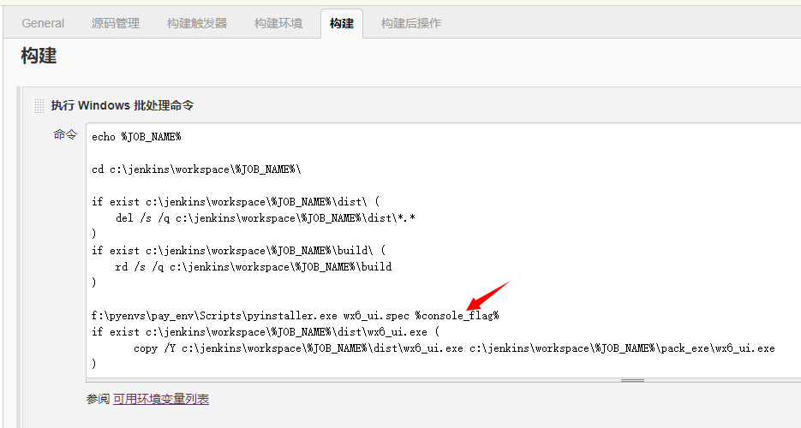Click inside the 命令 textarea
The image size is (801, 428).
point(444,251)
